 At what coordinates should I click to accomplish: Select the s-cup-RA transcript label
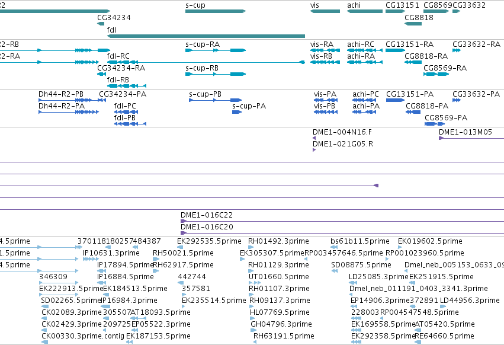(203, 44)
